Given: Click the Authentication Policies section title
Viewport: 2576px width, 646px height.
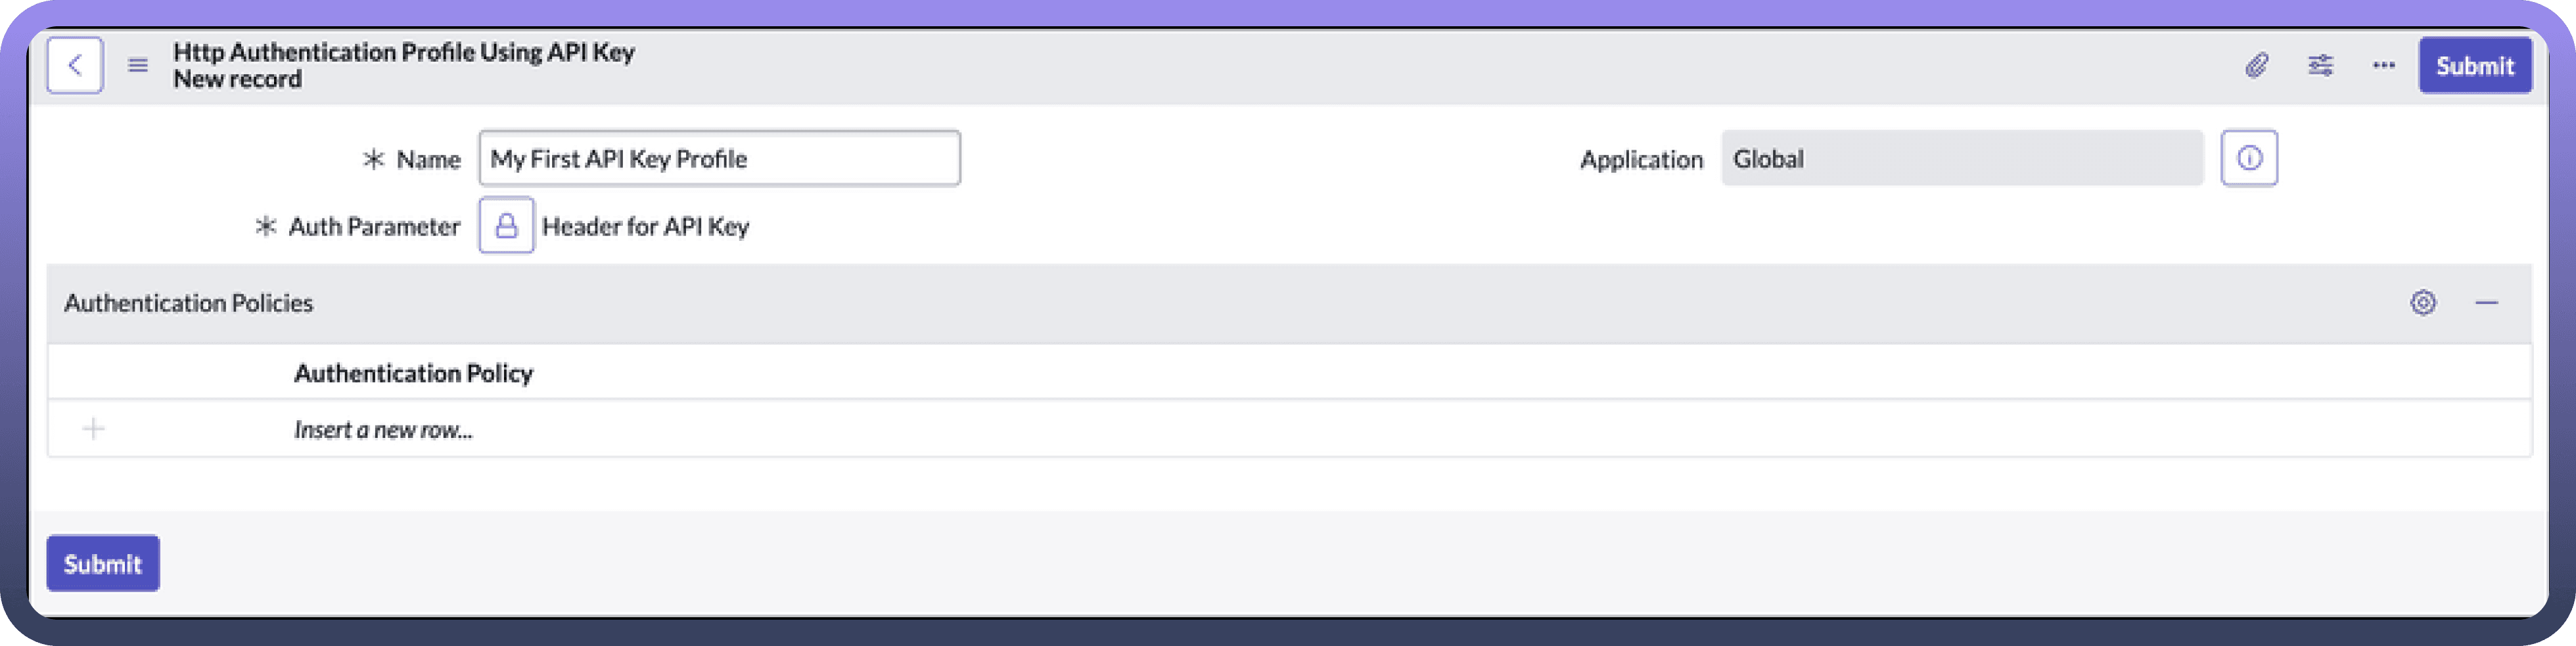Looking at the screenshot, I should click(x=189, y=303).
